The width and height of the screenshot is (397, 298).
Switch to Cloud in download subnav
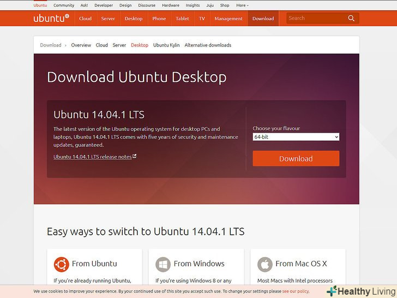[102, 45]
